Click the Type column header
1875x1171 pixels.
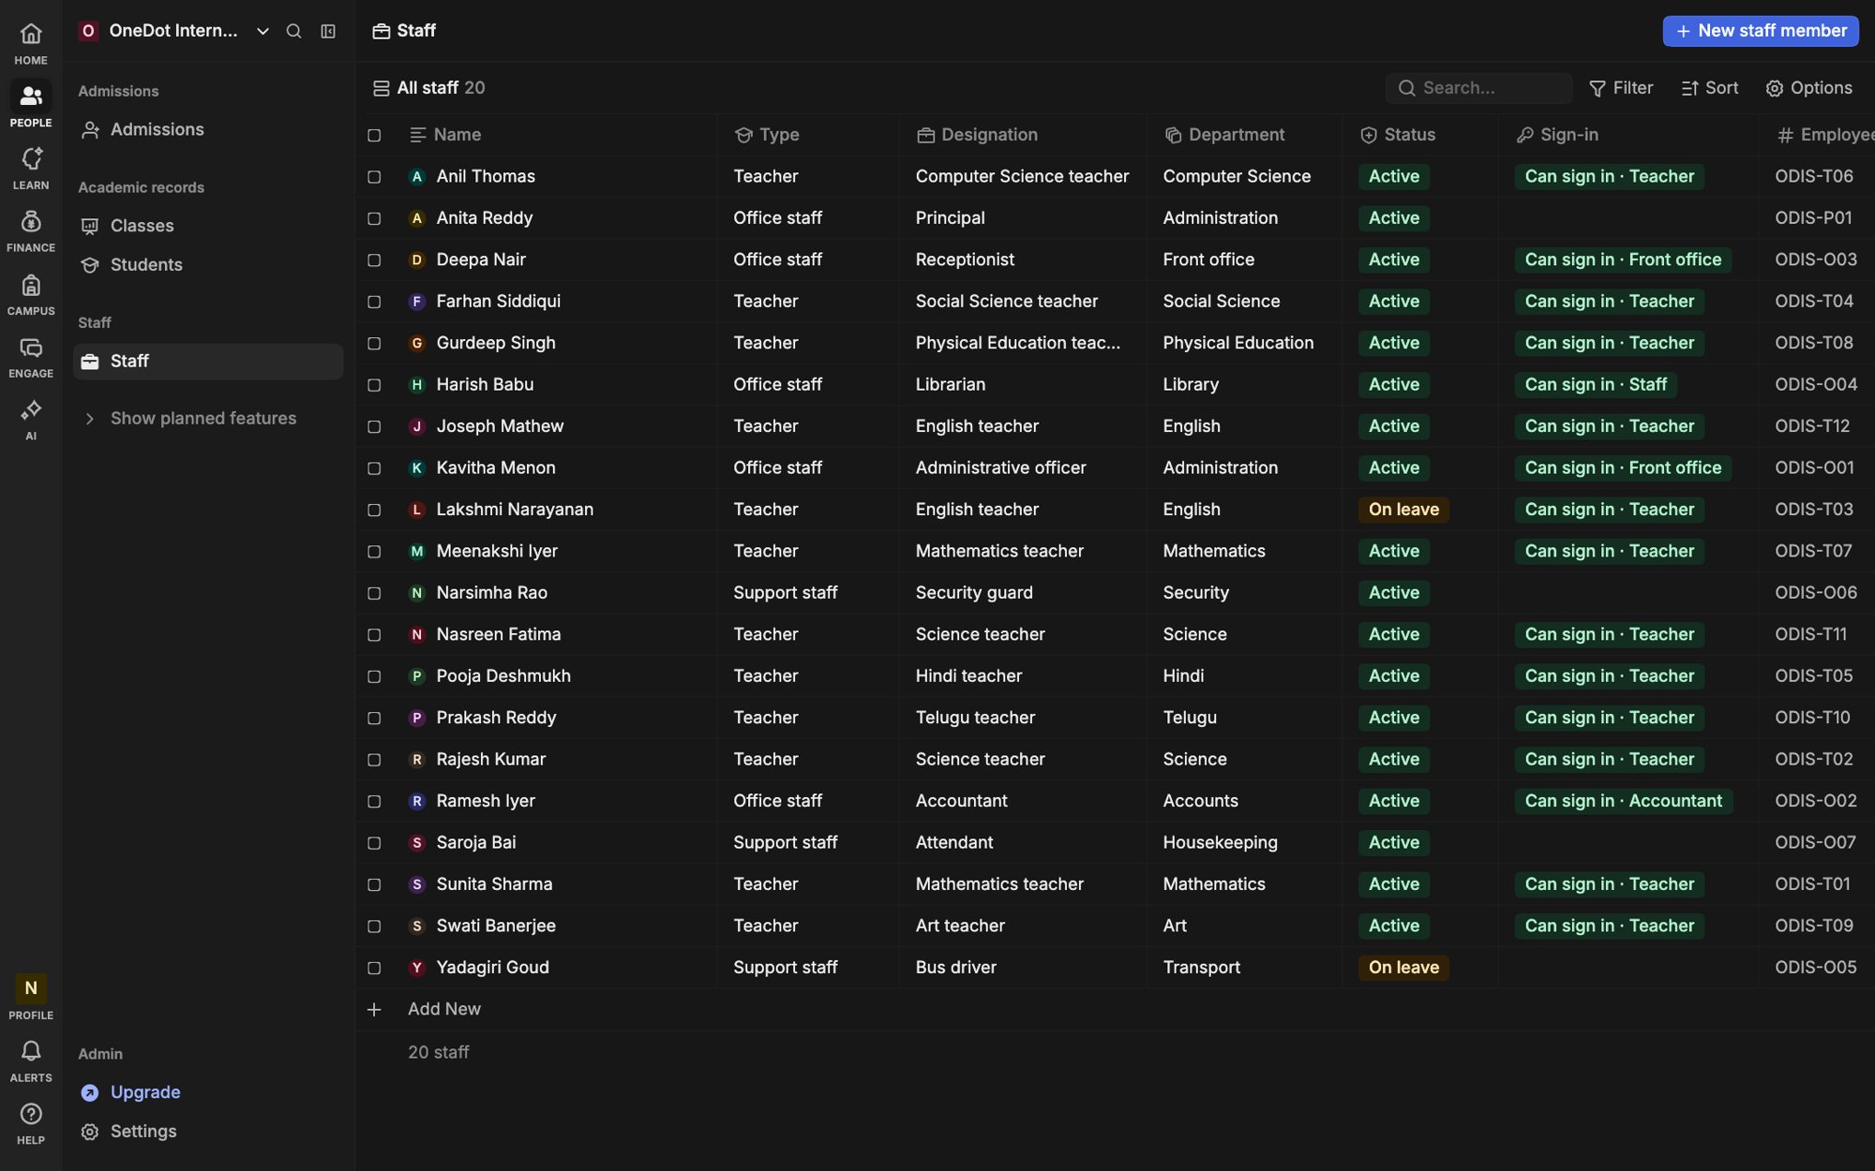(768, 135)
